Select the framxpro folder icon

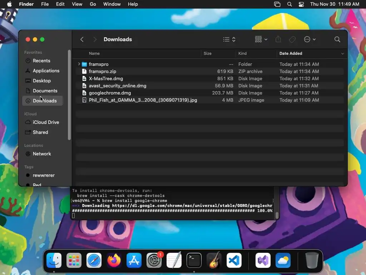click(84, 64)
